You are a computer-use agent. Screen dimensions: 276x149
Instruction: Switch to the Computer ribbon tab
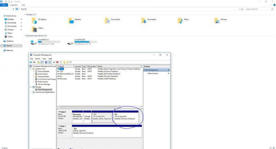click(x=14, y=5)
